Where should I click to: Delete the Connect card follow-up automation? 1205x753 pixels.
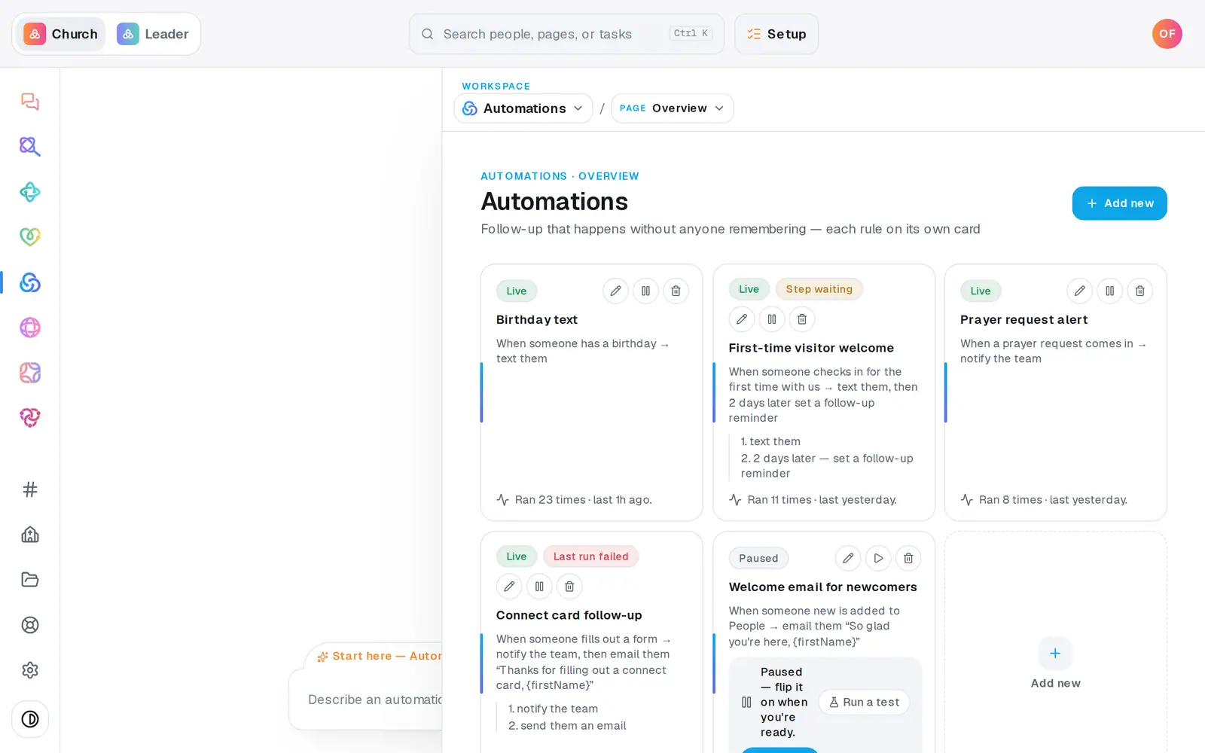(x=569, y=587)
